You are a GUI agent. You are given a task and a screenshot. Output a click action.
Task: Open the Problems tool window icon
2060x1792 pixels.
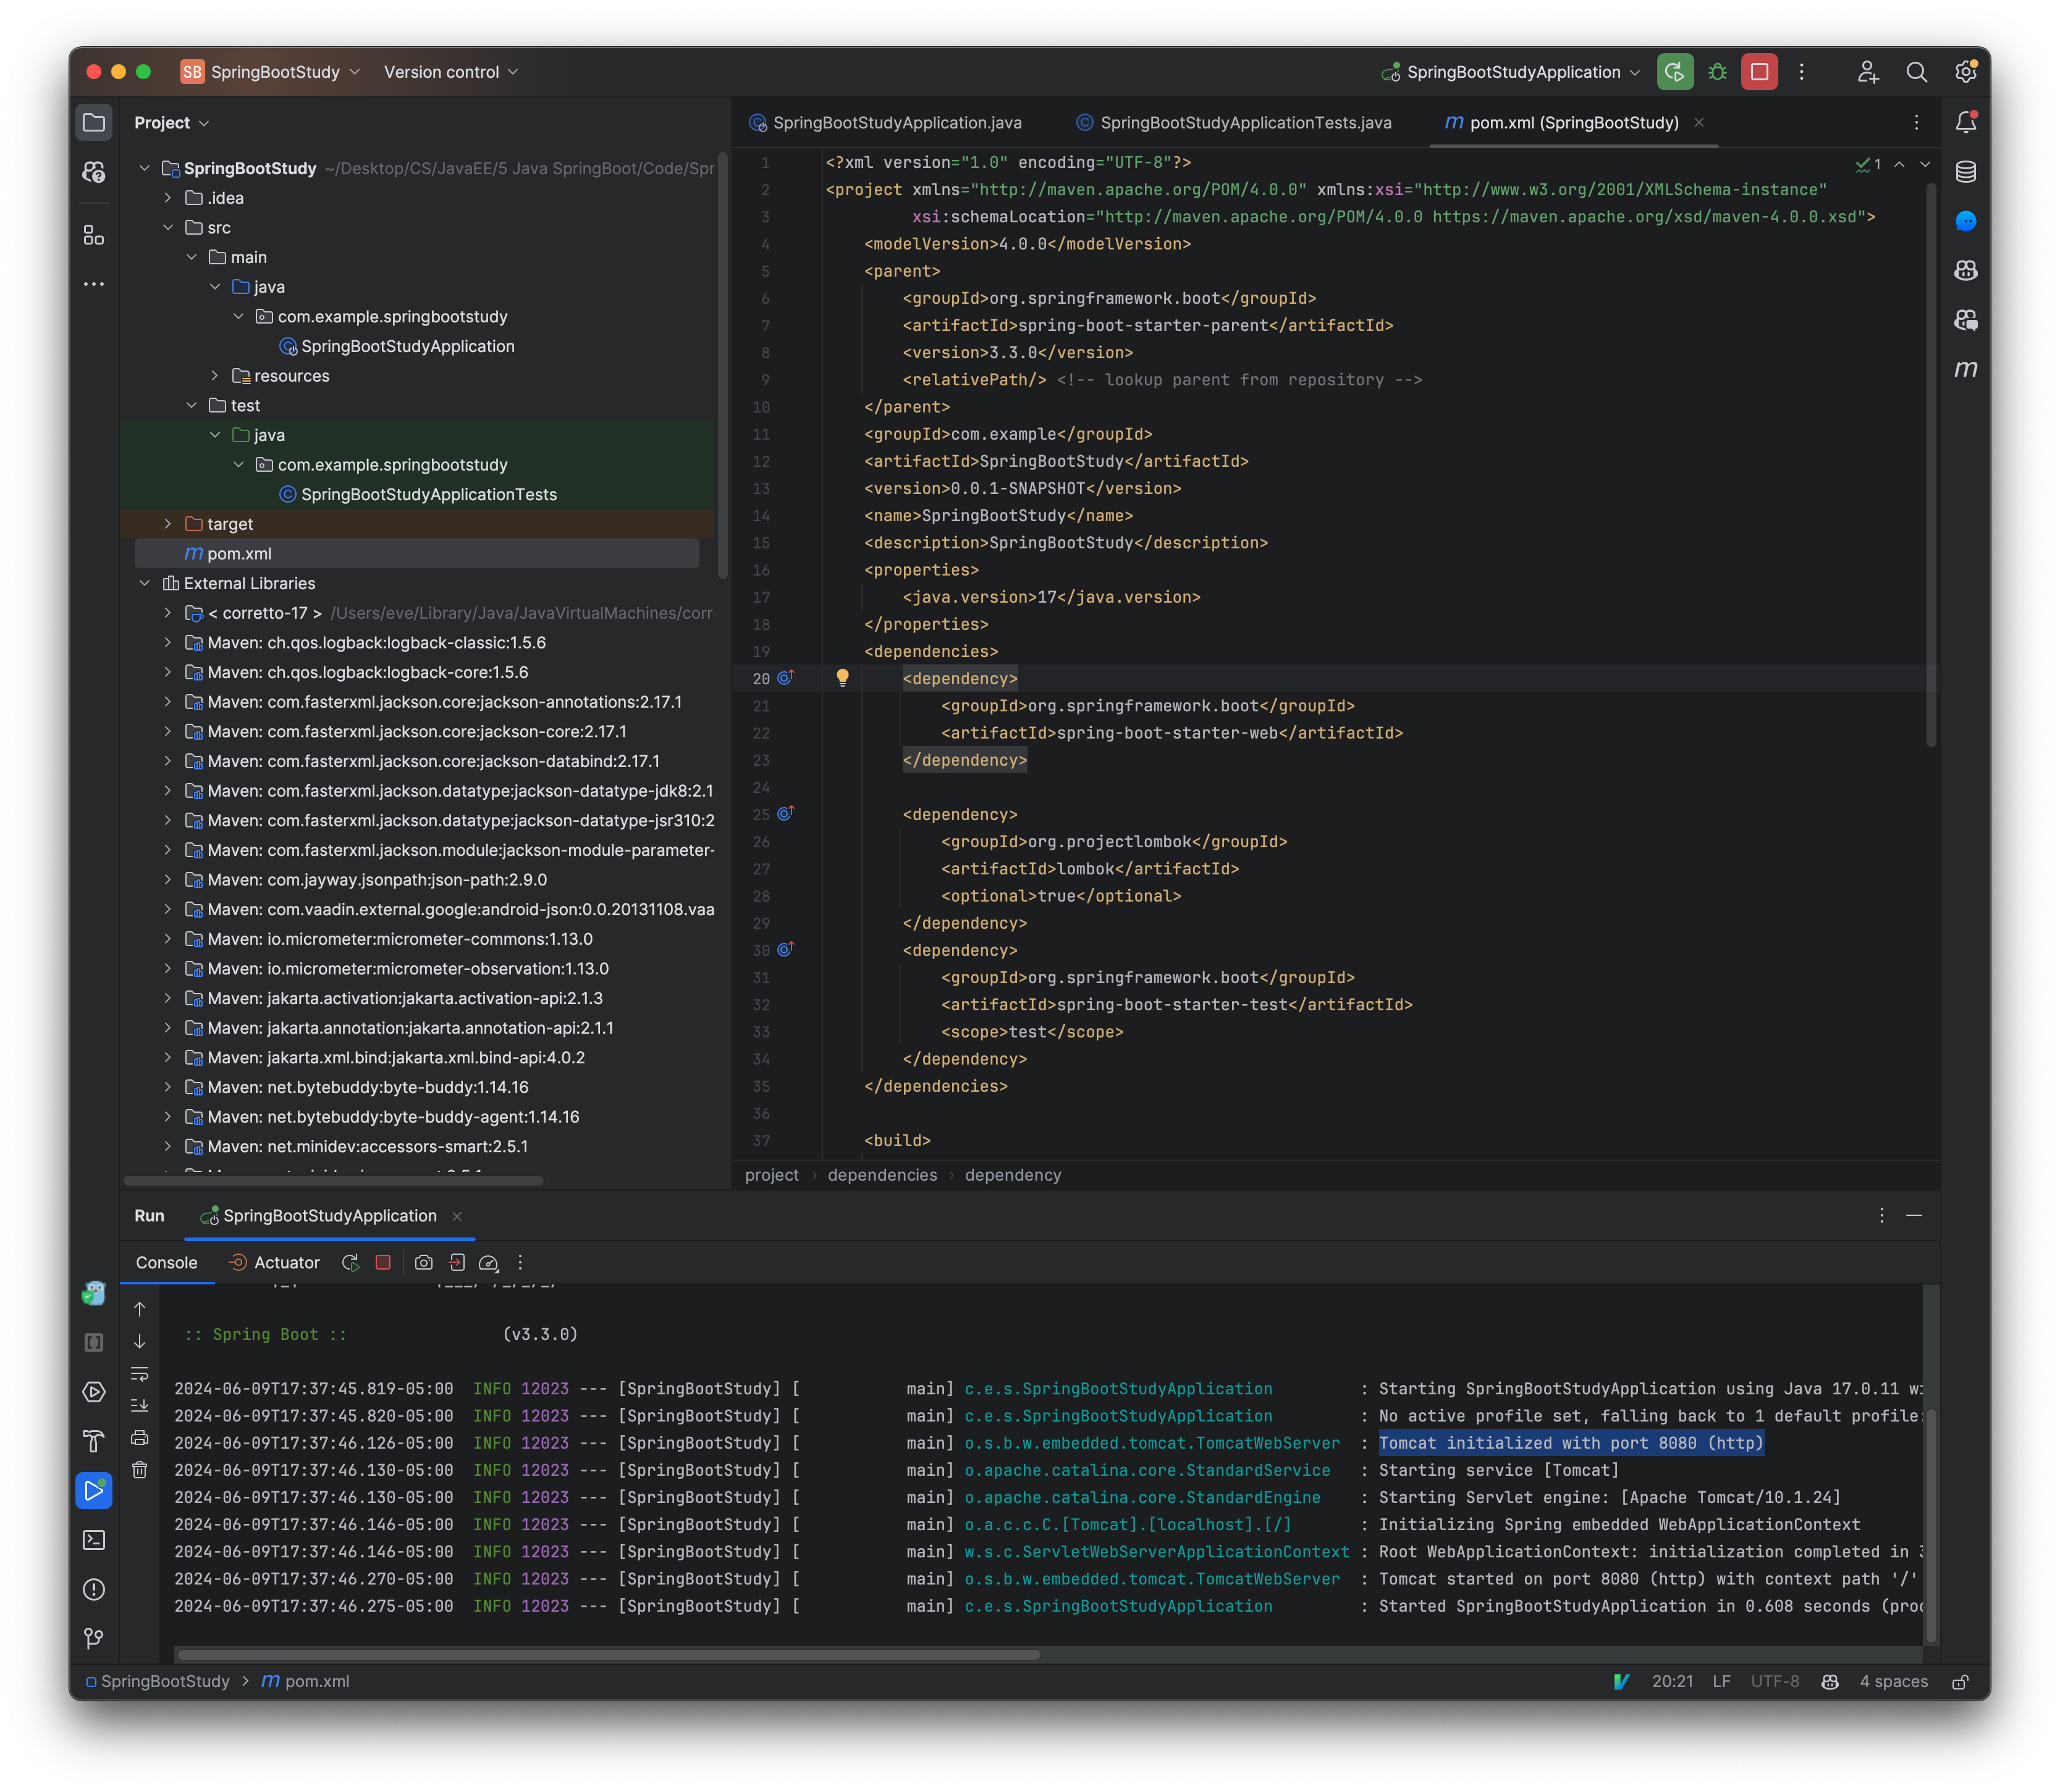(94, 1588)
